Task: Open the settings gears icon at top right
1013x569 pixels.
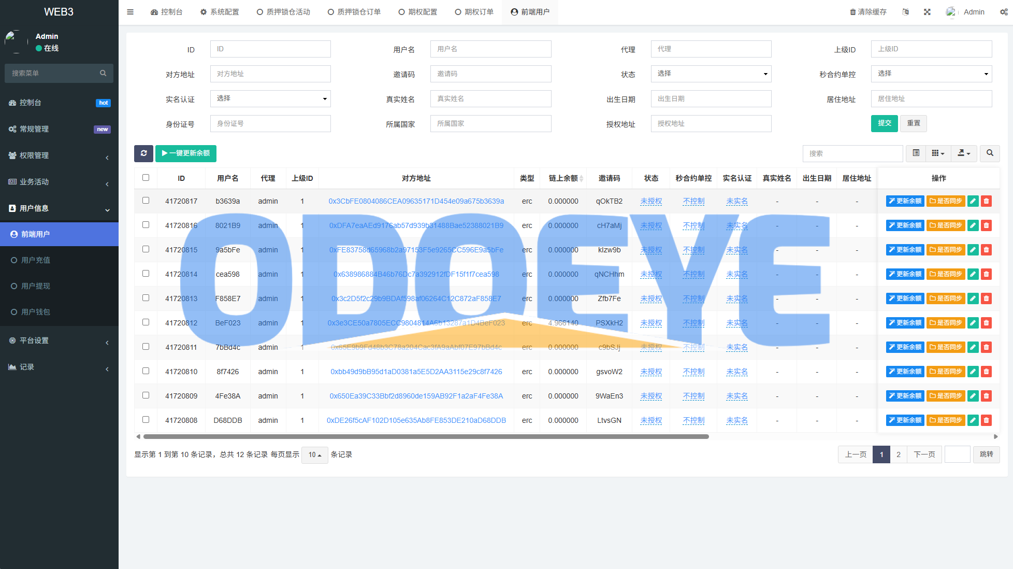Action: [x=1003, y=12]
